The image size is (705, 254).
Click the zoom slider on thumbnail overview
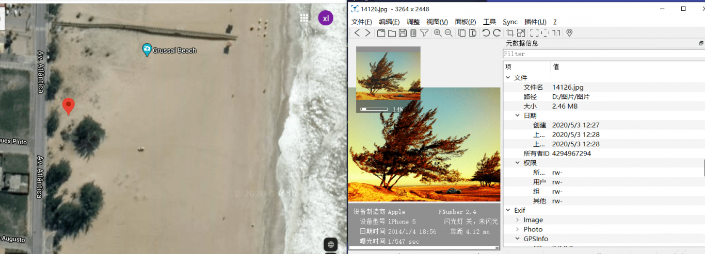pos(374,109)
